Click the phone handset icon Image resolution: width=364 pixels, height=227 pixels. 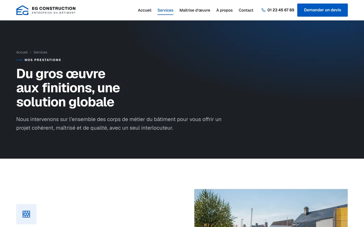pos(263,10)
